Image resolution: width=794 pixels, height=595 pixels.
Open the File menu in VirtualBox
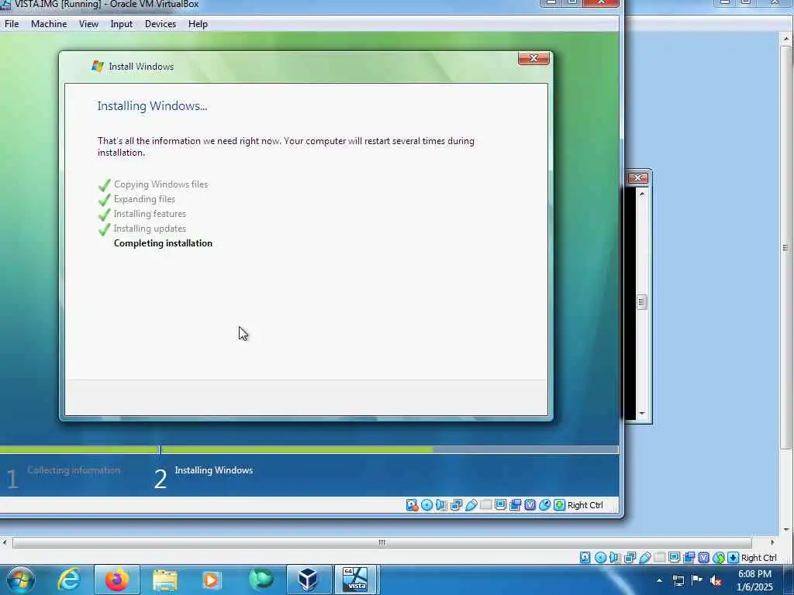(11, 24)
